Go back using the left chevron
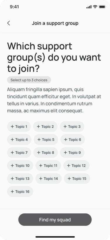Viewport: 110px width, 240px height. (9, 23)
